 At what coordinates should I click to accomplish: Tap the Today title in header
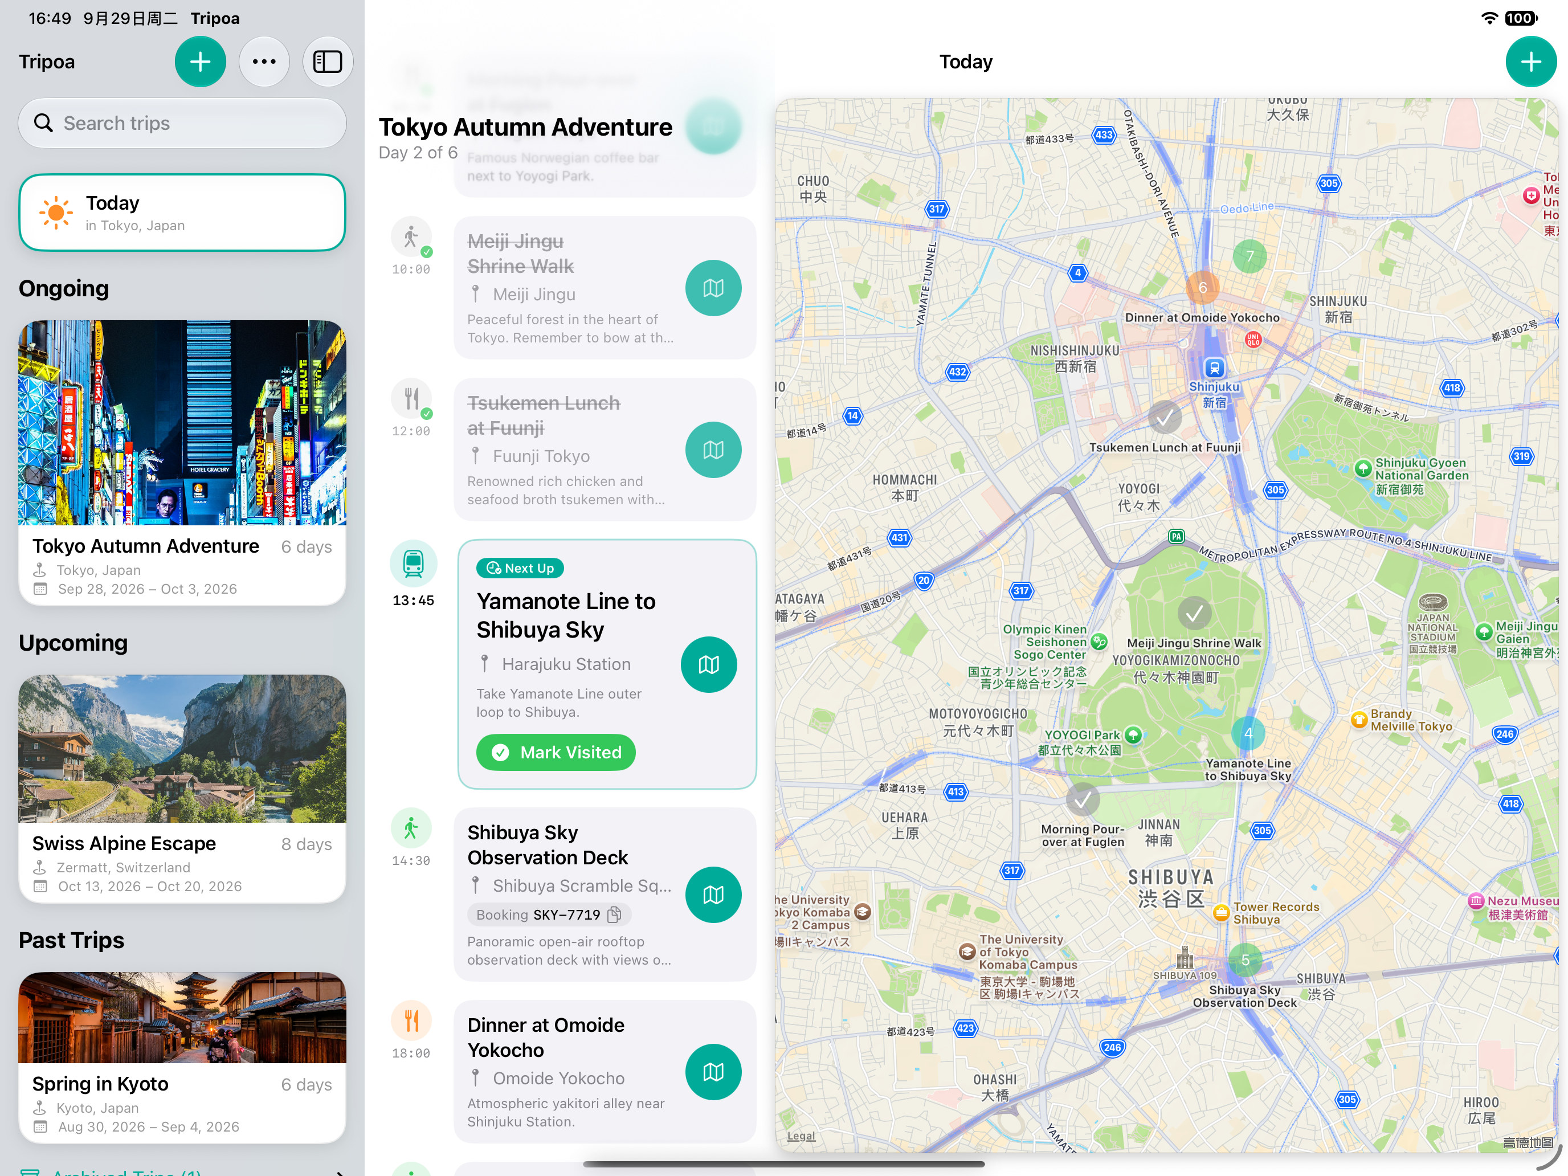tap(965, 62)
